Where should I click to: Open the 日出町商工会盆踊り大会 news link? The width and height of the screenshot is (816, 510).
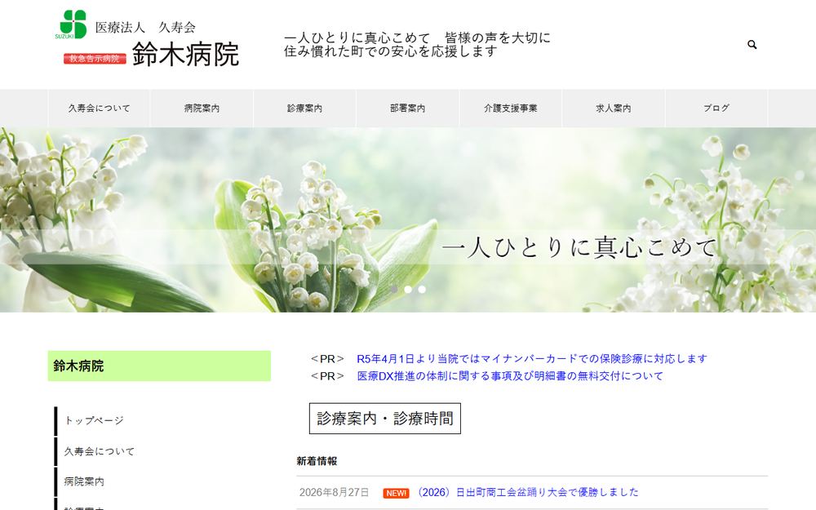pos(526,492)
